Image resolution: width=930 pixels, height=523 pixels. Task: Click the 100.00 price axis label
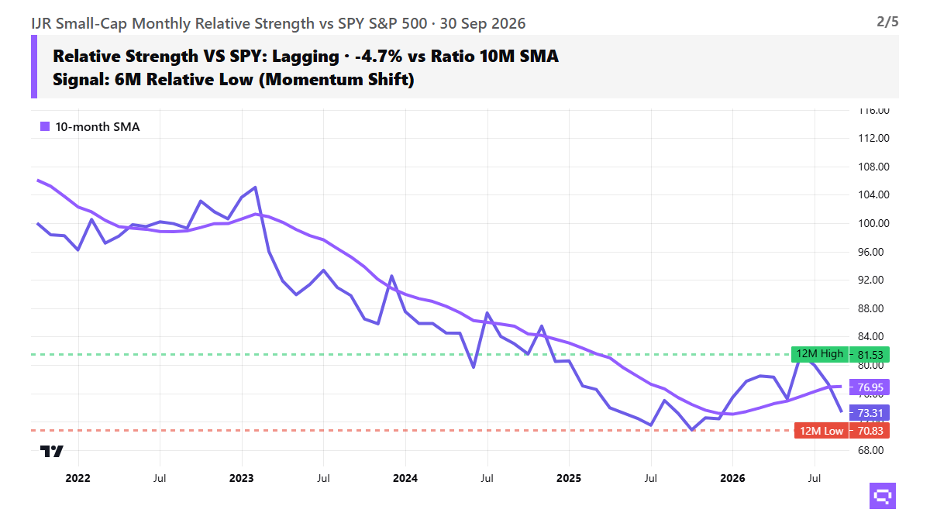coord(872,223)
